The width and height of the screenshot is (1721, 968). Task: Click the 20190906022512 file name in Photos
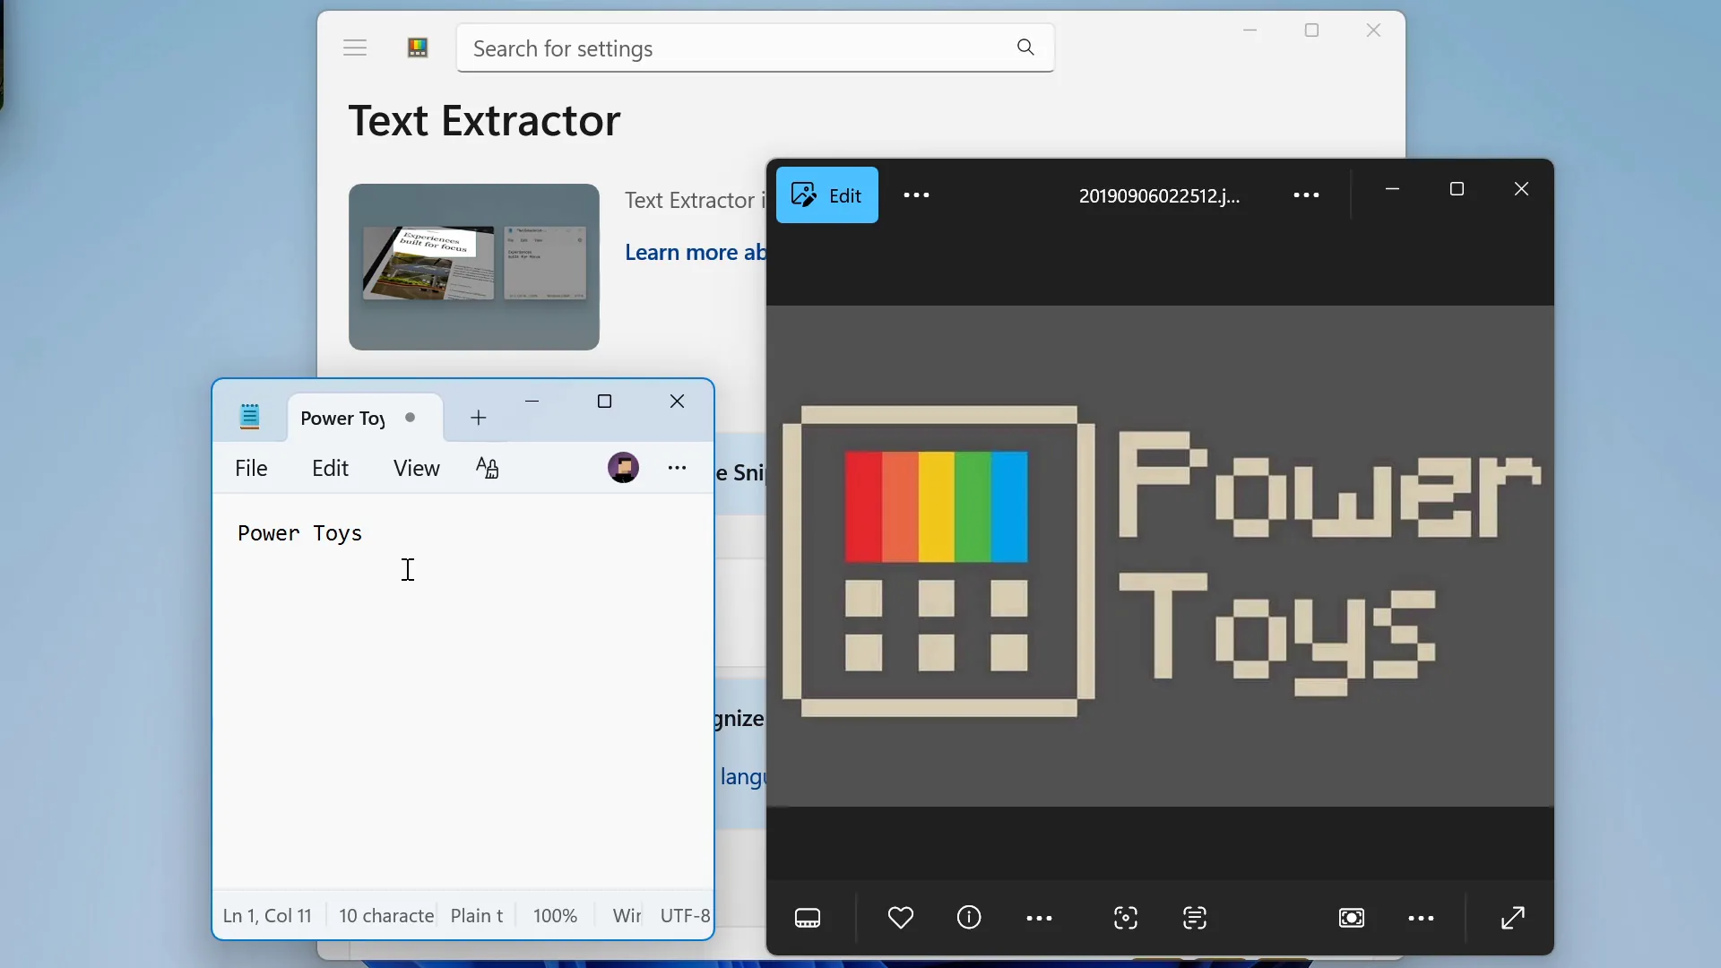click(1159, 195)
